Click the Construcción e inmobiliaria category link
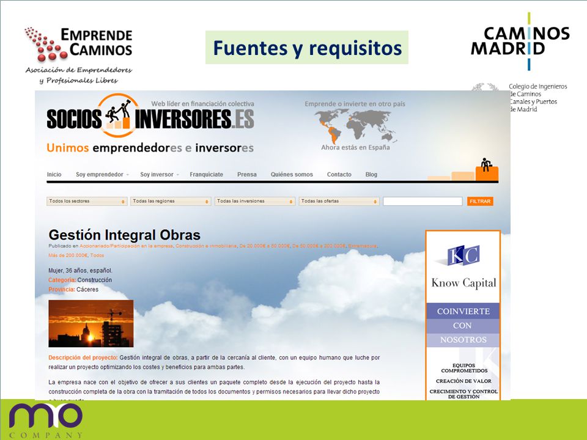The image size is (587, 440). pyautogui.click(x=206, y=246)
